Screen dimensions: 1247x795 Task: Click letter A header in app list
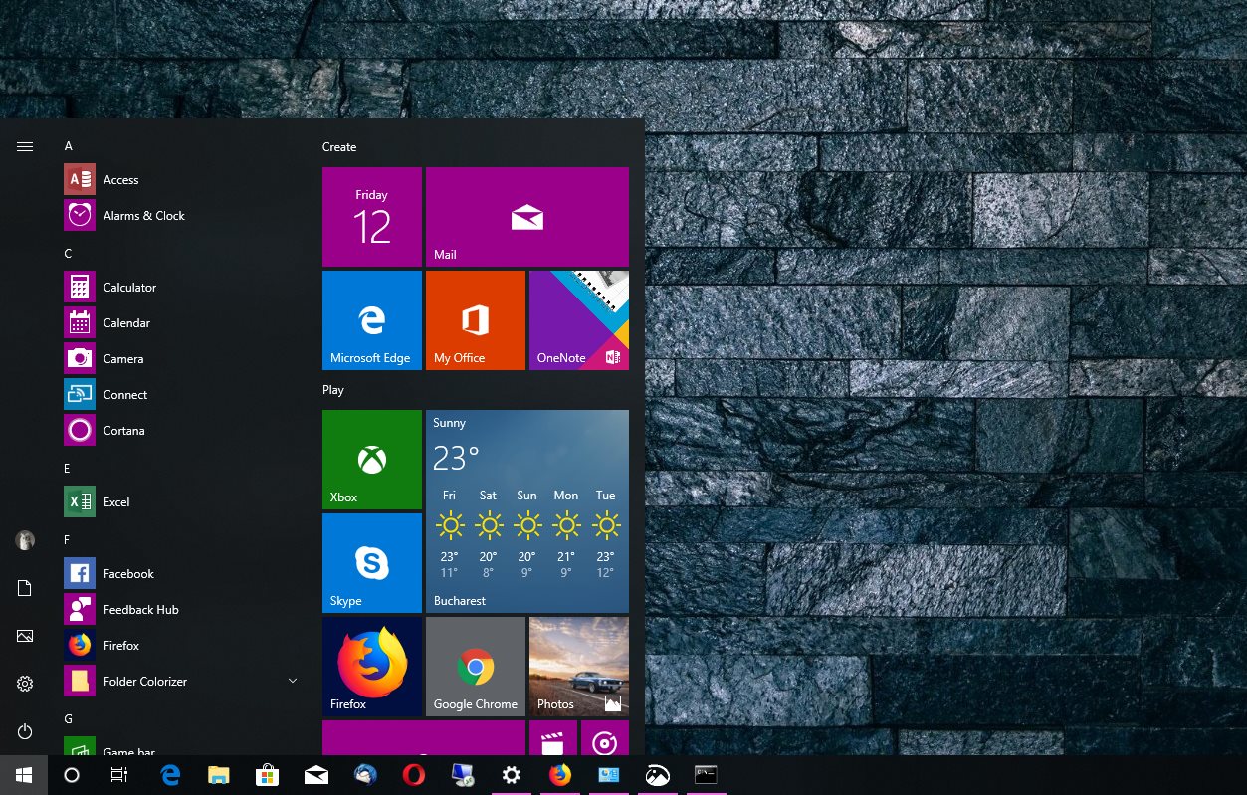point(69,146)
